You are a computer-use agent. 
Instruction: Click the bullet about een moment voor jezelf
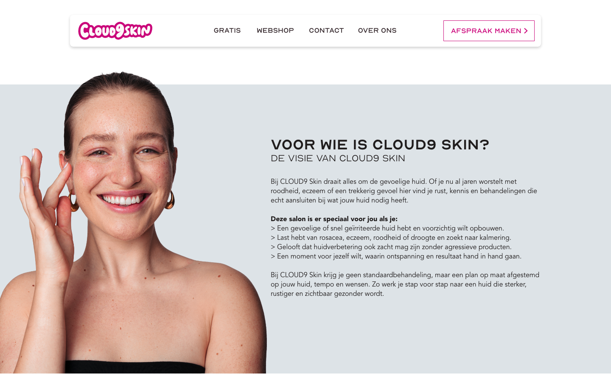click(396, 256)
